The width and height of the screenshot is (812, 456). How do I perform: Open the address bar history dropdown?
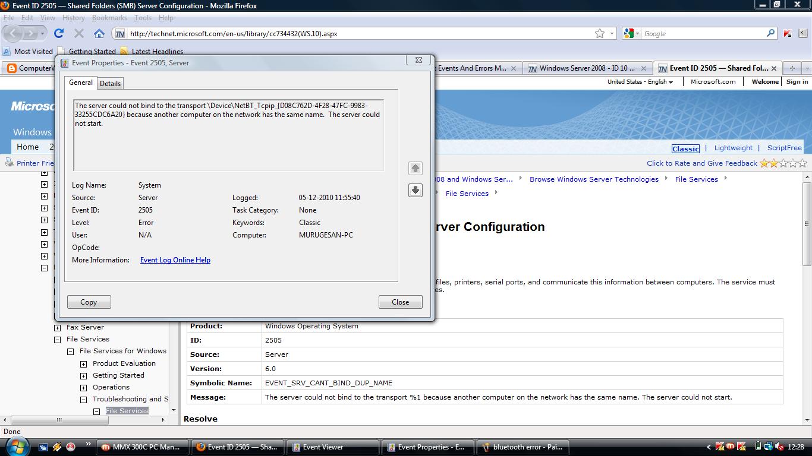pyautogui.click(x=612, y=34)
